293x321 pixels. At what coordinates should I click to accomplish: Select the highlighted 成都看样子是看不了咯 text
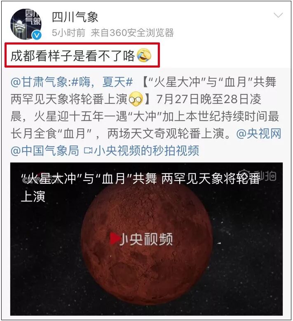[73, 56]
